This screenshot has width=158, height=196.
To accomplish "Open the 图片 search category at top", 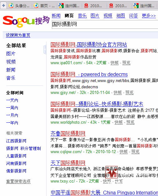I will click(x=95, y=16).
